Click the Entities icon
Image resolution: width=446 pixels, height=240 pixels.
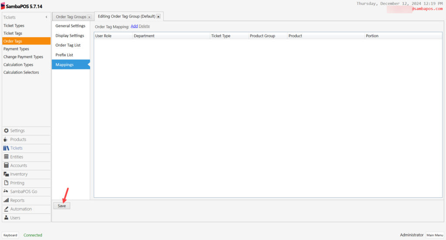click(6, 157)
